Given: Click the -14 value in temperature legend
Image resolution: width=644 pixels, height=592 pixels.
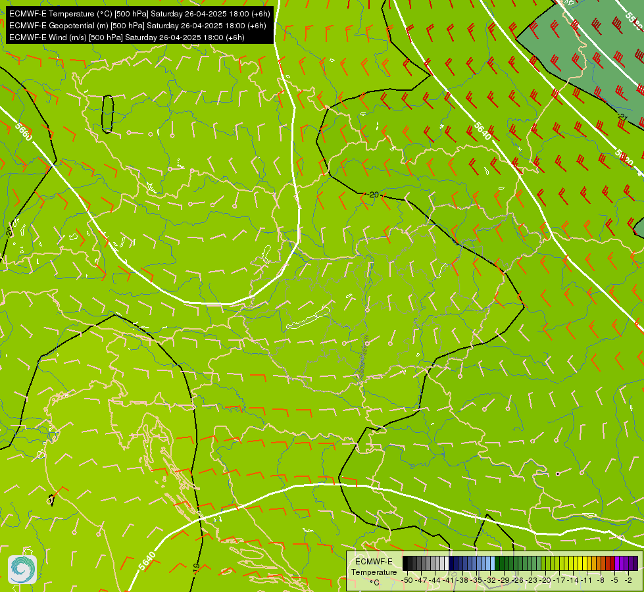Looking at the screenshot, I should 573,581.
